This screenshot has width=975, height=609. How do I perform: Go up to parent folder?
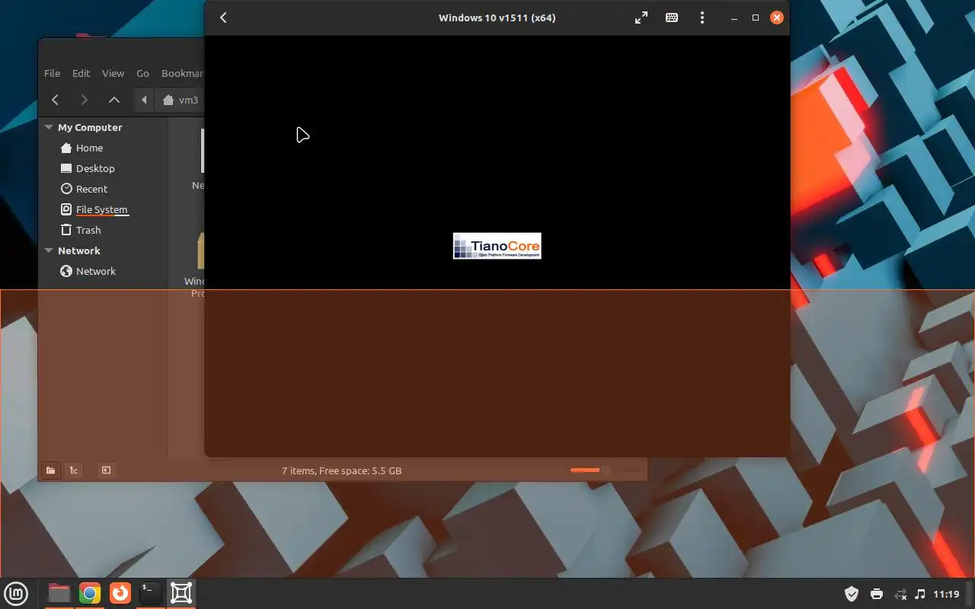tap(113, 100)
